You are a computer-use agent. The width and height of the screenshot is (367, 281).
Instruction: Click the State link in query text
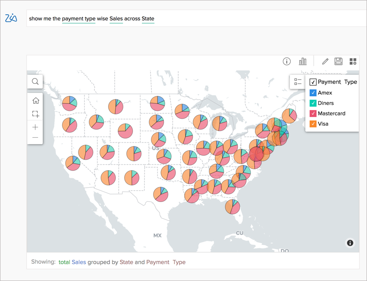pos(149,19)
